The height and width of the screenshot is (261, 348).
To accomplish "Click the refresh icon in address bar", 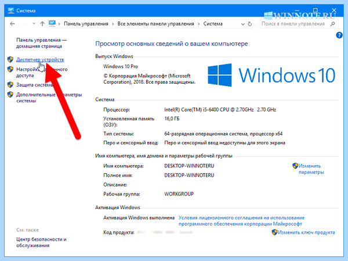I will (250, 24).
